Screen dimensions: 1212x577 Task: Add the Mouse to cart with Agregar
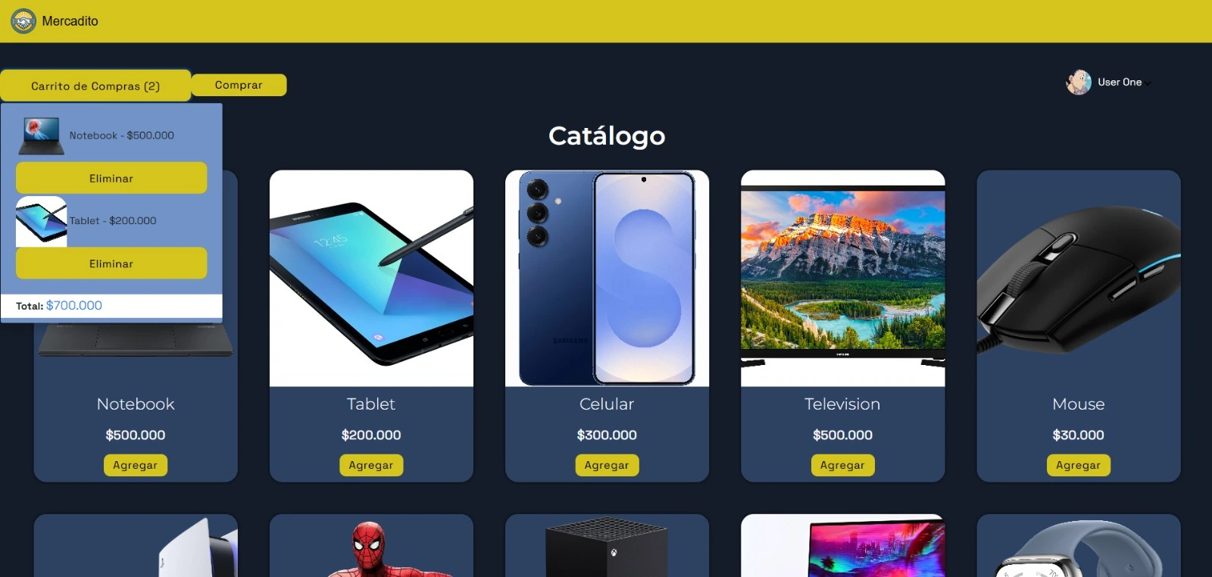click(x=1079, y=465)
